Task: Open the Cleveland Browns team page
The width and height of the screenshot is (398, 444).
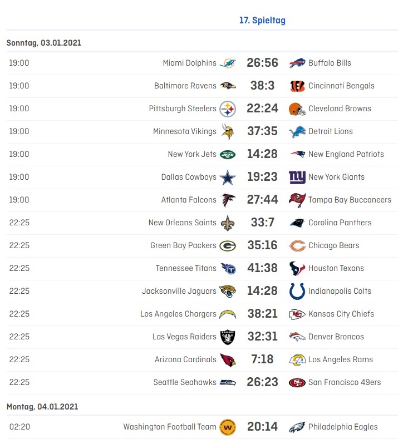Action: coord(340,108)
